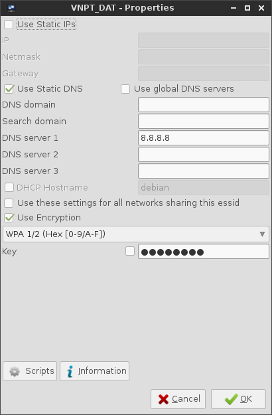The height and width of the screenshot is (415, 272).
Task: Focus the DNS server 2 field
Action: pyautogui.click(x=204, y=154)
